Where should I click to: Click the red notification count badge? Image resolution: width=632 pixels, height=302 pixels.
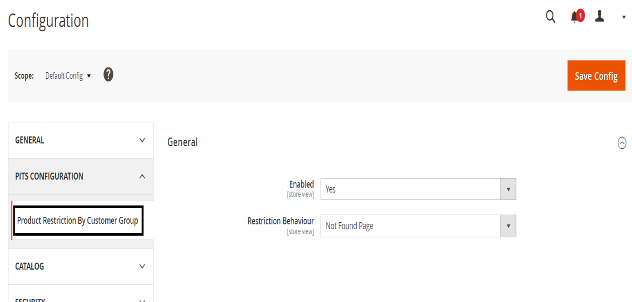pyautogui.click(x=581, y=15)
